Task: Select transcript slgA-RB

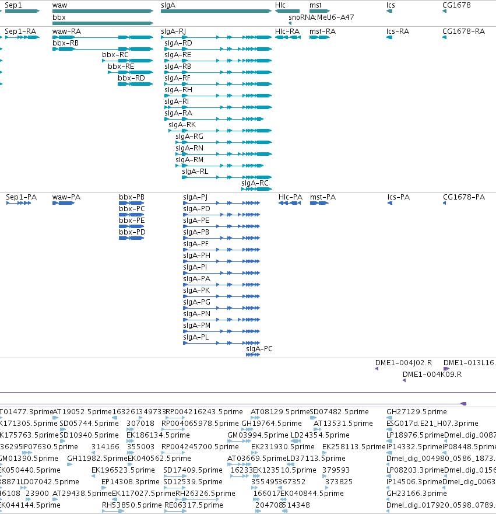Action: [x=218, y=72]
